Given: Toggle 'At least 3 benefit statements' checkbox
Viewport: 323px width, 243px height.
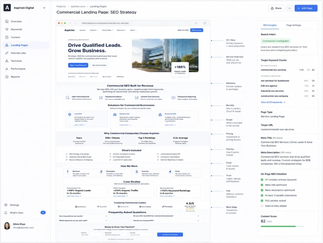Looking at the screenshot, I should (x=262, y=195).
